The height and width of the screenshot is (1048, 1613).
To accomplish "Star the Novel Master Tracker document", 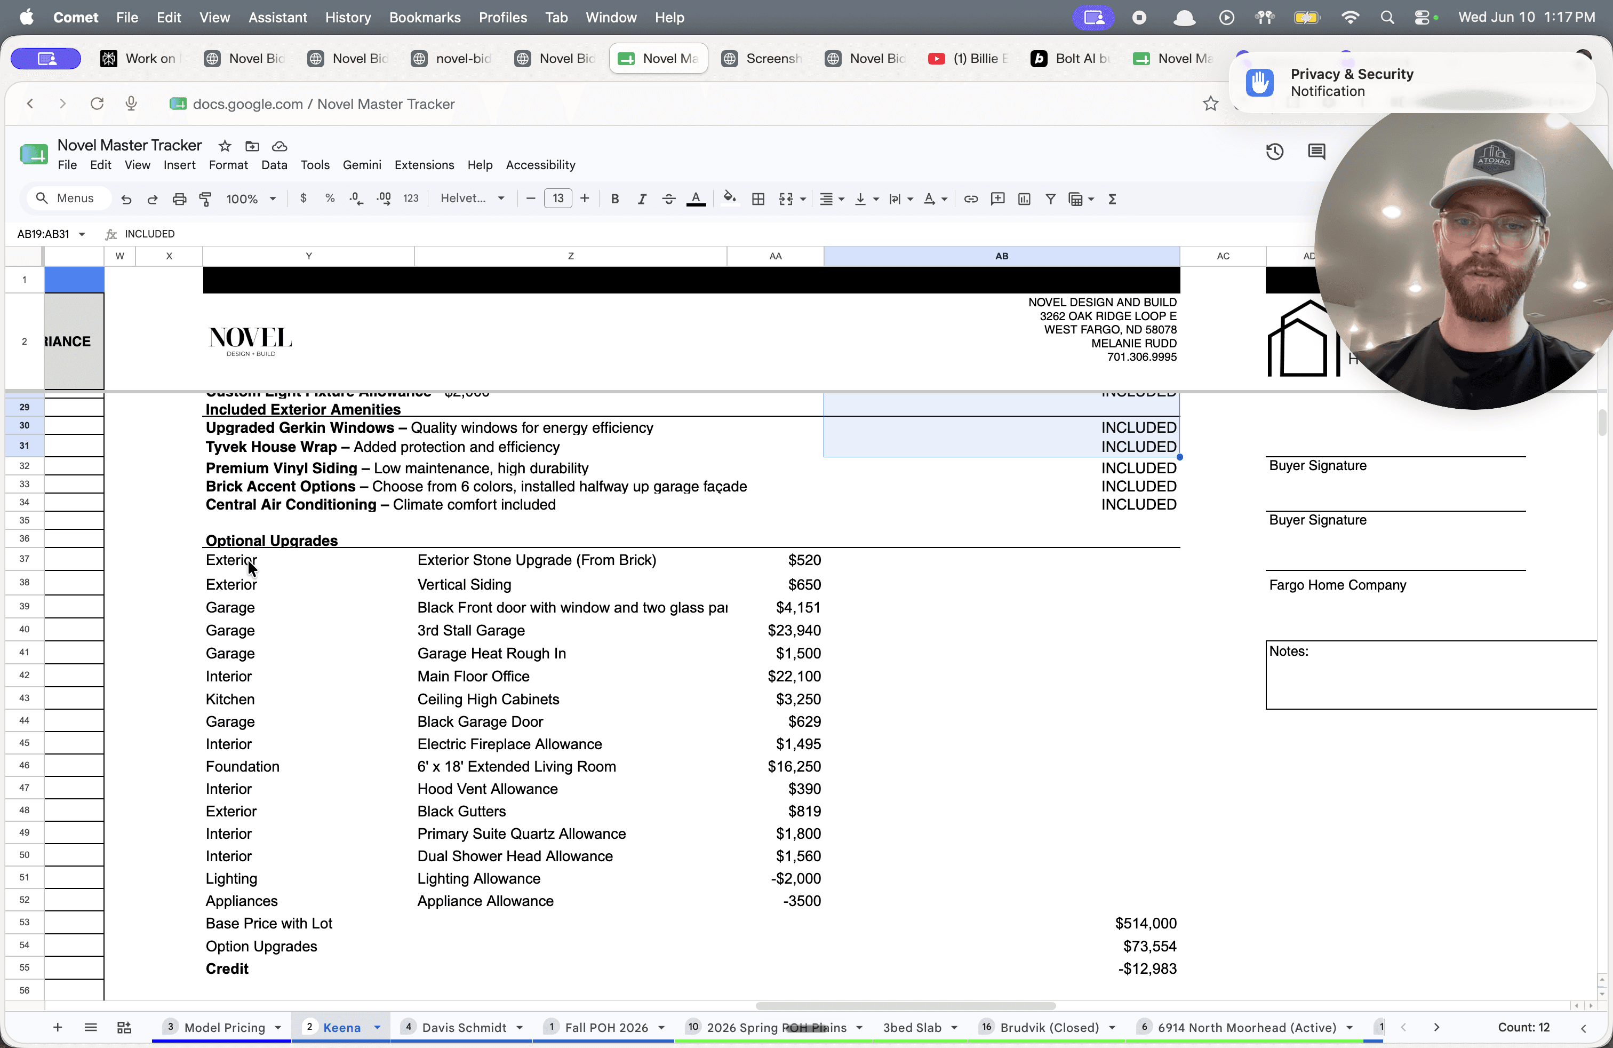I will 225,146.
